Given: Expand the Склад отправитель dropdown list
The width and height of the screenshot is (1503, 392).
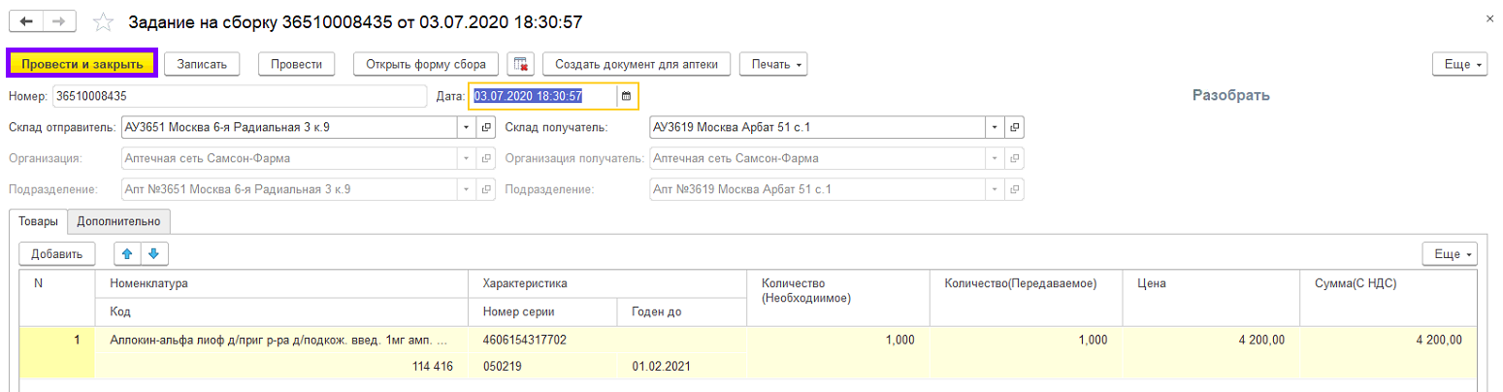Looking at the screenshot, I should pyautogui.click(x=465, y=127).
